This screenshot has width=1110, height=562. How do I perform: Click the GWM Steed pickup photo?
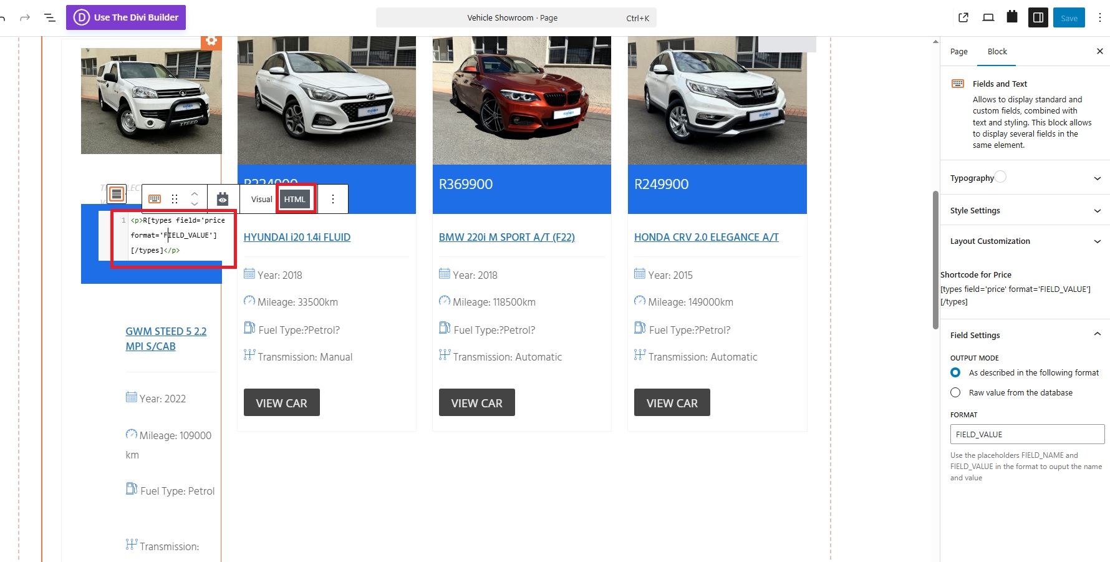(152, 101)
